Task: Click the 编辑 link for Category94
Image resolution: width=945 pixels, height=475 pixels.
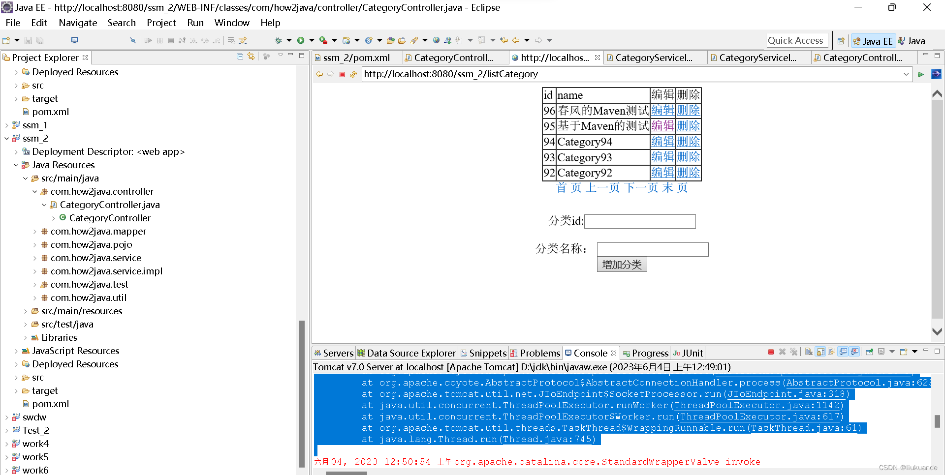Action: pos(662,142)
